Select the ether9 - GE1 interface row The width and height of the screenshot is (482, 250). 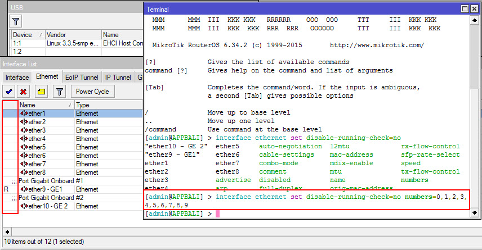tap(73, 189)
